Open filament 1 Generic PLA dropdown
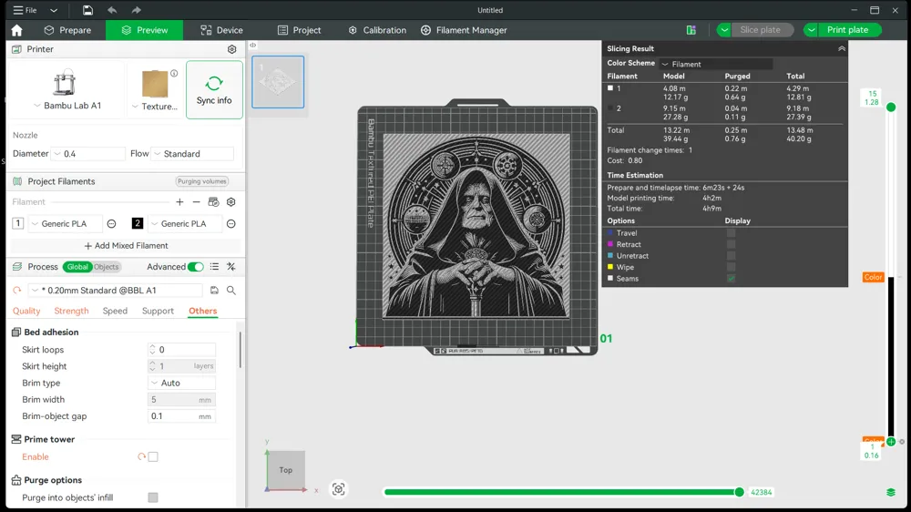This screenshot has width=911, height=512. click(x=65, y=224)
